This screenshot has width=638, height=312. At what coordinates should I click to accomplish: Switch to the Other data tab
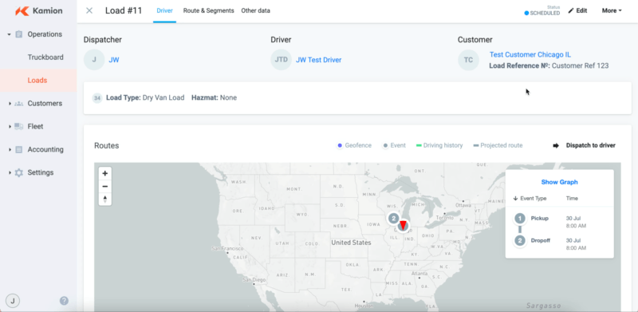pos(255,10)
